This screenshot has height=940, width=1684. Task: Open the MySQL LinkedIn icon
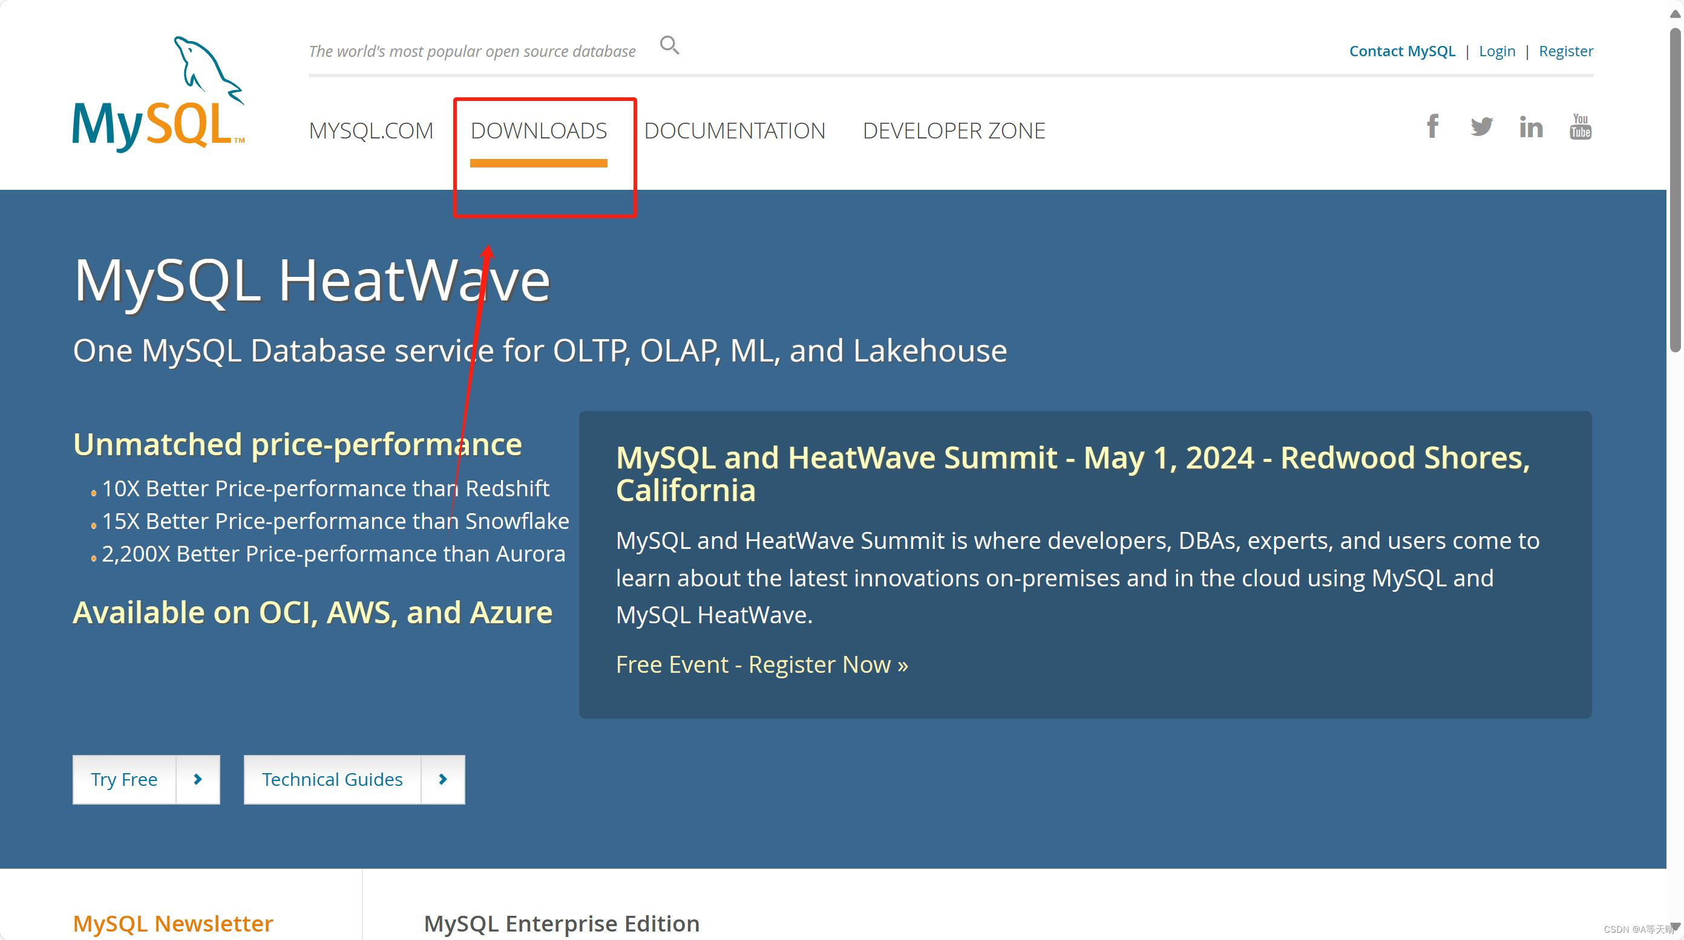click(1530, 127)
